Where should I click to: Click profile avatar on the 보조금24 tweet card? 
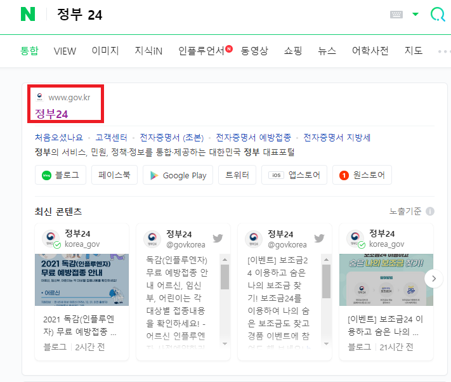[254, 239]
